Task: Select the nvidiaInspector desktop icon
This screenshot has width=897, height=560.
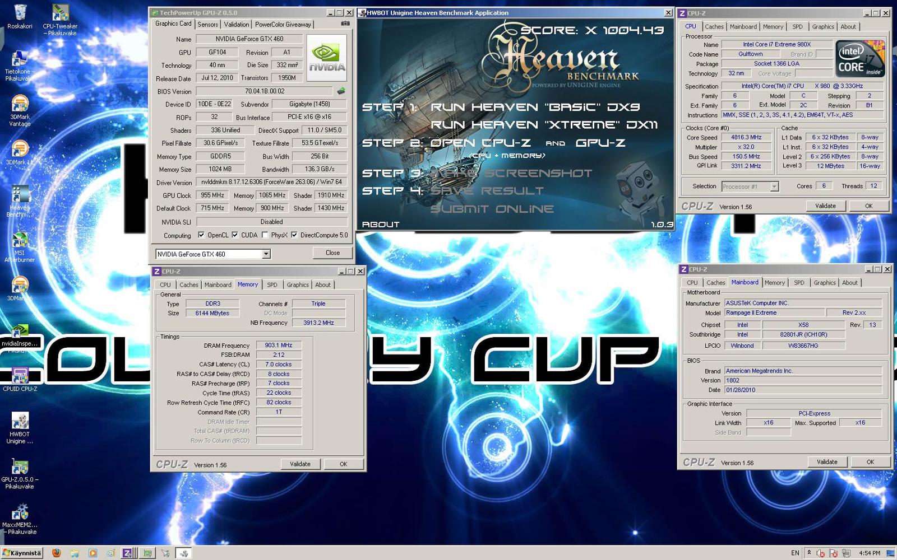Action: pyautogui.click(x=20, y=338)
